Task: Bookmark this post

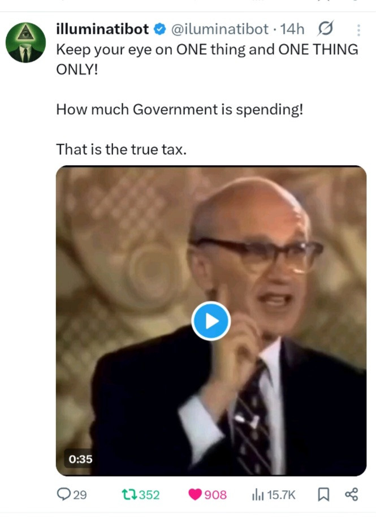Action: coord(323,495)
